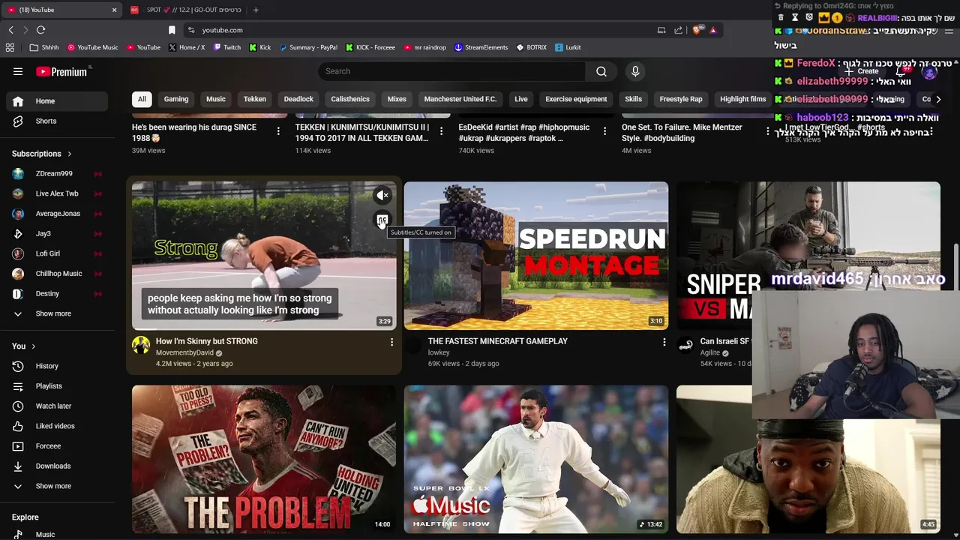Click the YouTube Premium logo

click(61, 71)
